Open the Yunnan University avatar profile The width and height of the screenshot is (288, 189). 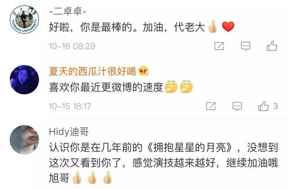tap(24, 19)
